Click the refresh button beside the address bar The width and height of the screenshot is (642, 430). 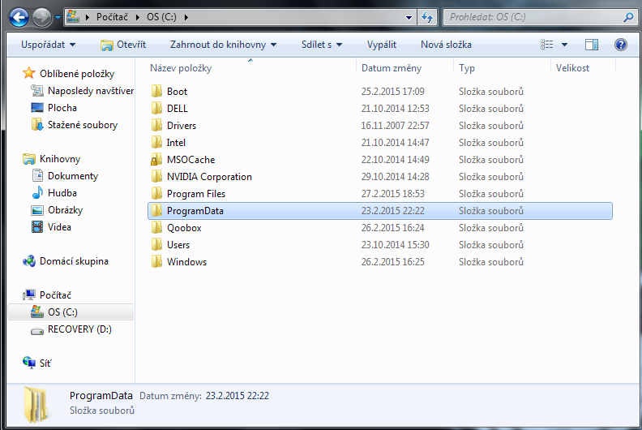[x=427, y=17]
